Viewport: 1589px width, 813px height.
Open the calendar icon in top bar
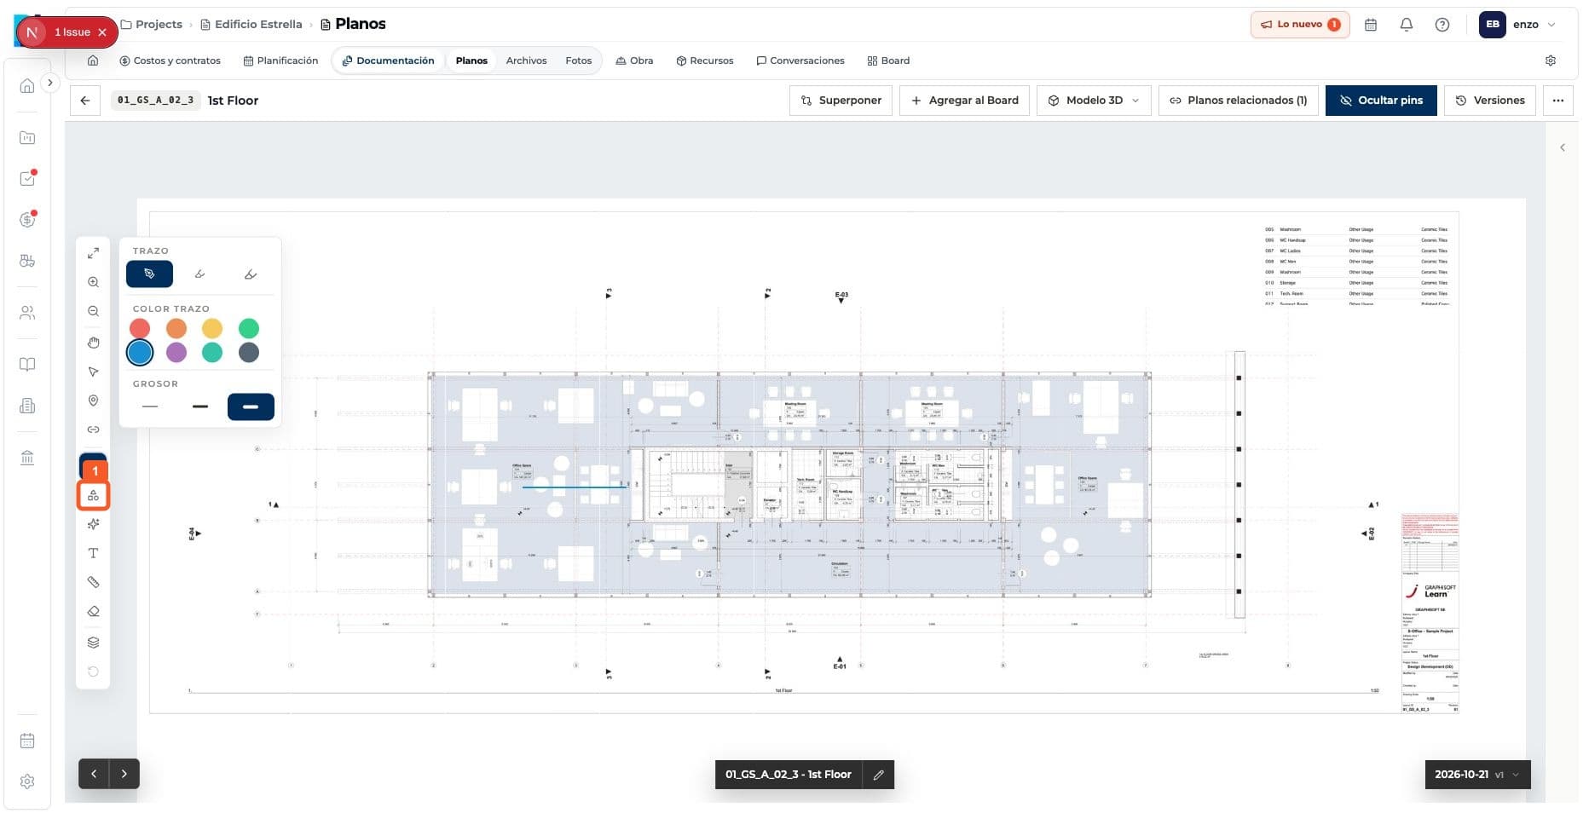[x=1371, y=25]
